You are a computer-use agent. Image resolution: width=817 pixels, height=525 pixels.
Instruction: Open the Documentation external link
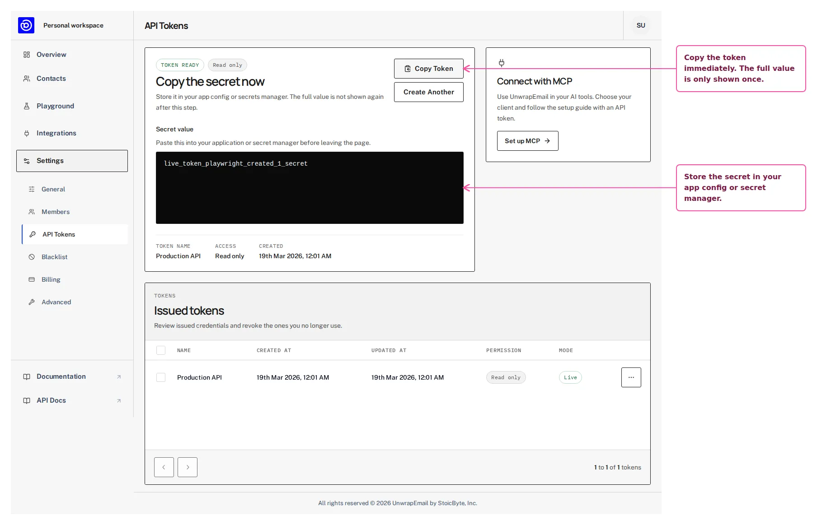click(72, 376)
